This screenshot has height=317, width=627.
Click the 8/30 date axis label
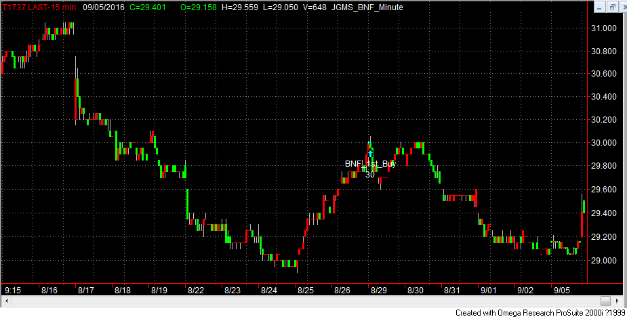coord(416,290)
